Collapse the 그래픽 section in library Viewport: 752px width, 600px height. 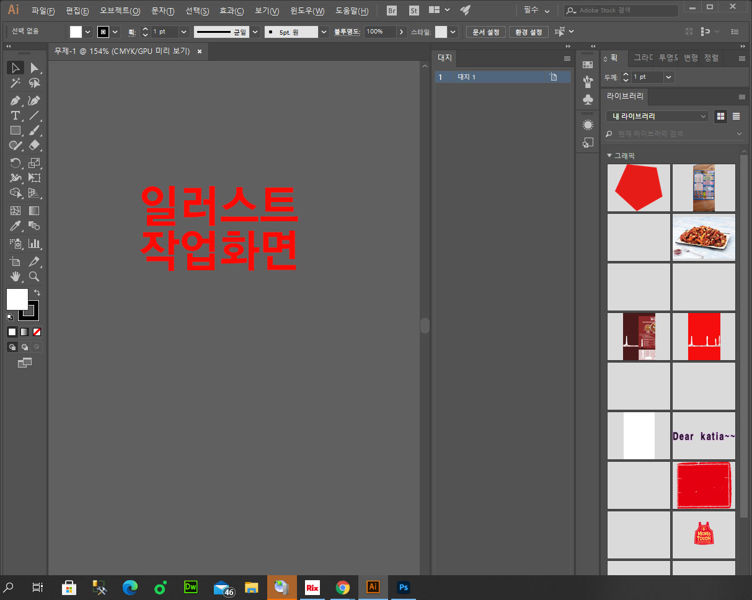coord(609,156)
